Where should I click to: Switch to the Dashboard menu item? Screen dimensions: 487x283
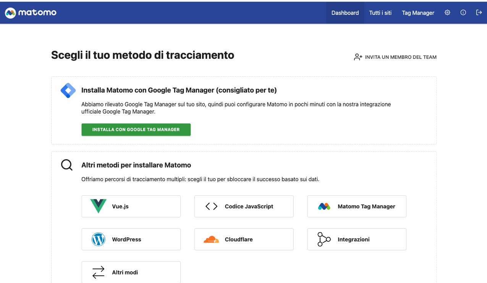pyautogui.click(x=345, y=13)
